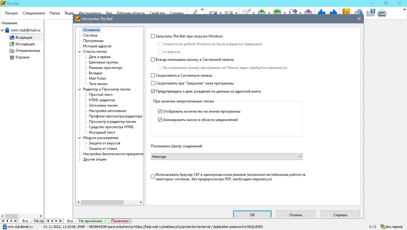The image size is (407, 230).
Task: Enable Запускать The Bat! при загрузке Windows
Action: (153, 36)
